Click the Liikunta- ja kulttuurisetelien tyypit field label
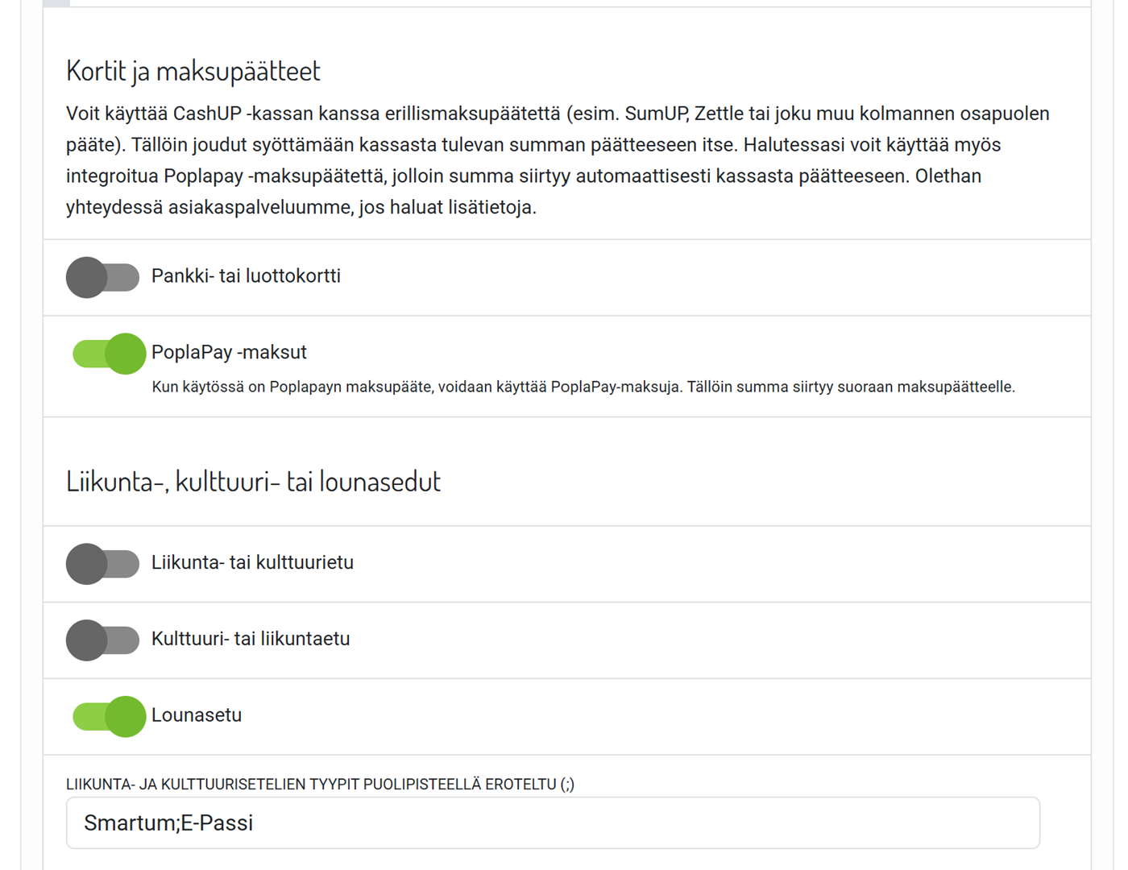This screenshot has width=1128, height=870. coord(320,784)
